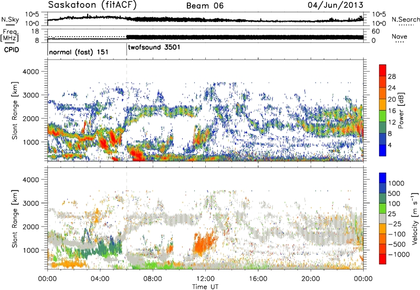Click the Power [dB] colorbar label

pyautogui.click(x=401, y=110)
